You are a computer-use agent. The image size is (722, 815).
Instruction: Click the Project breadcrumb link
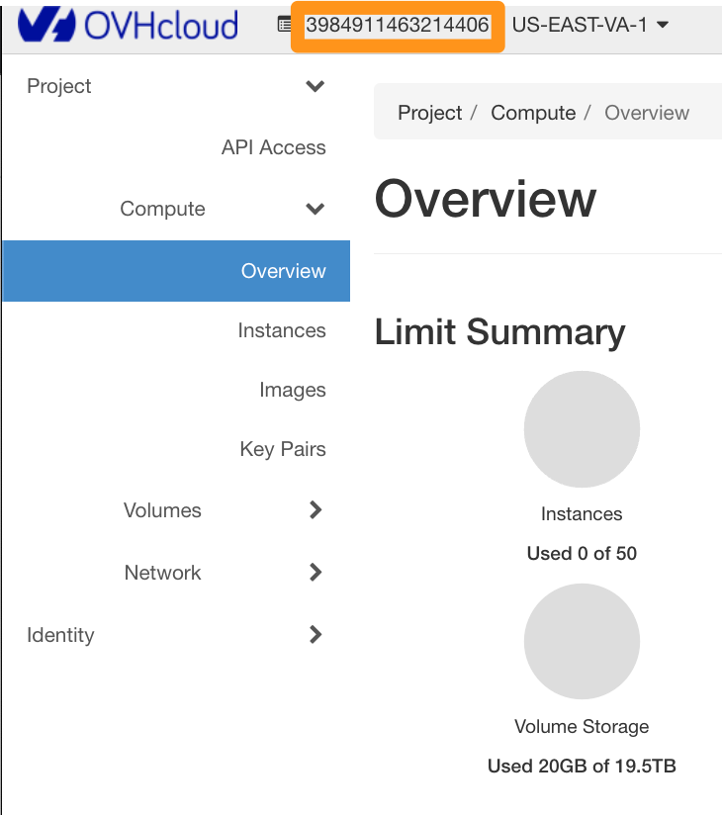click(x=429, y=113)
